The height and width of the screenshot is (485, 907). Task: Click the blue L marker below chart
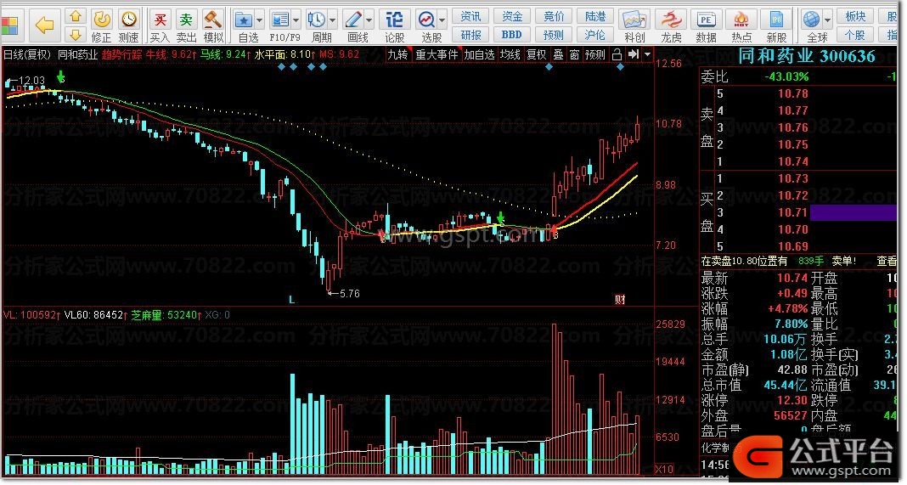[x=291, y=300]
